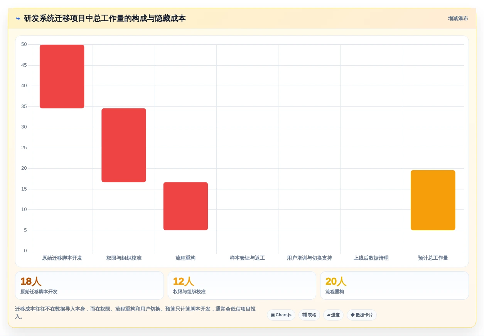Click the chart title 研发系统迁移项目中总工作量的构成与隐藏成本

coord(105,19)
